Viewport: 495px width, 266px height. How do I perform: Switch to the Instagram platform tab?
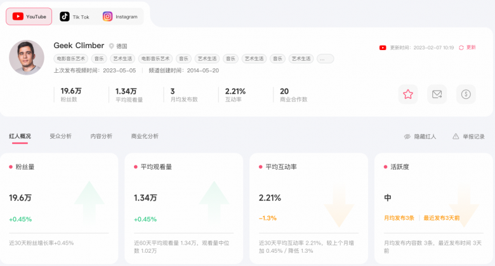click(120, 16)
